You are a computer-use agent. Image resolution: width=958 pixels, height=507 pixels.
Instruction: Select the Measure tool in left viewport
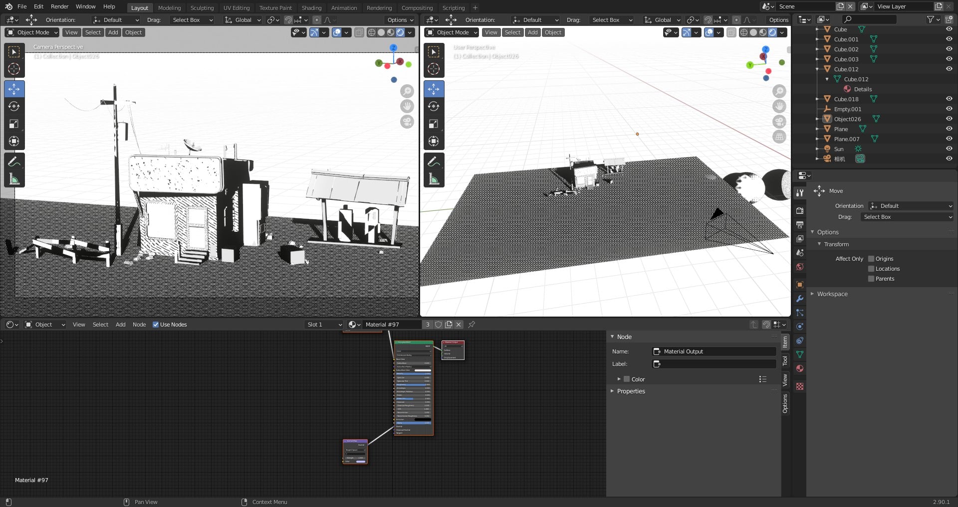(14, 179)
